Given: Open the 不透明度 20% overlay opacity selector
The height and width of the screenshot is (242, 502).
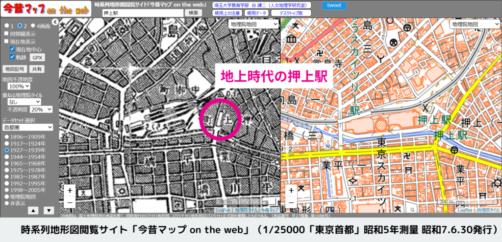Looking at the screenshot, I should coord(42,110).
